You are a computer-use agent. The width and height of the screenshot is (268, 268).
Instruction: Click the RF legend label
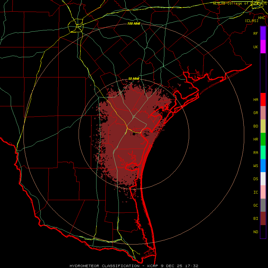(255, 33)
